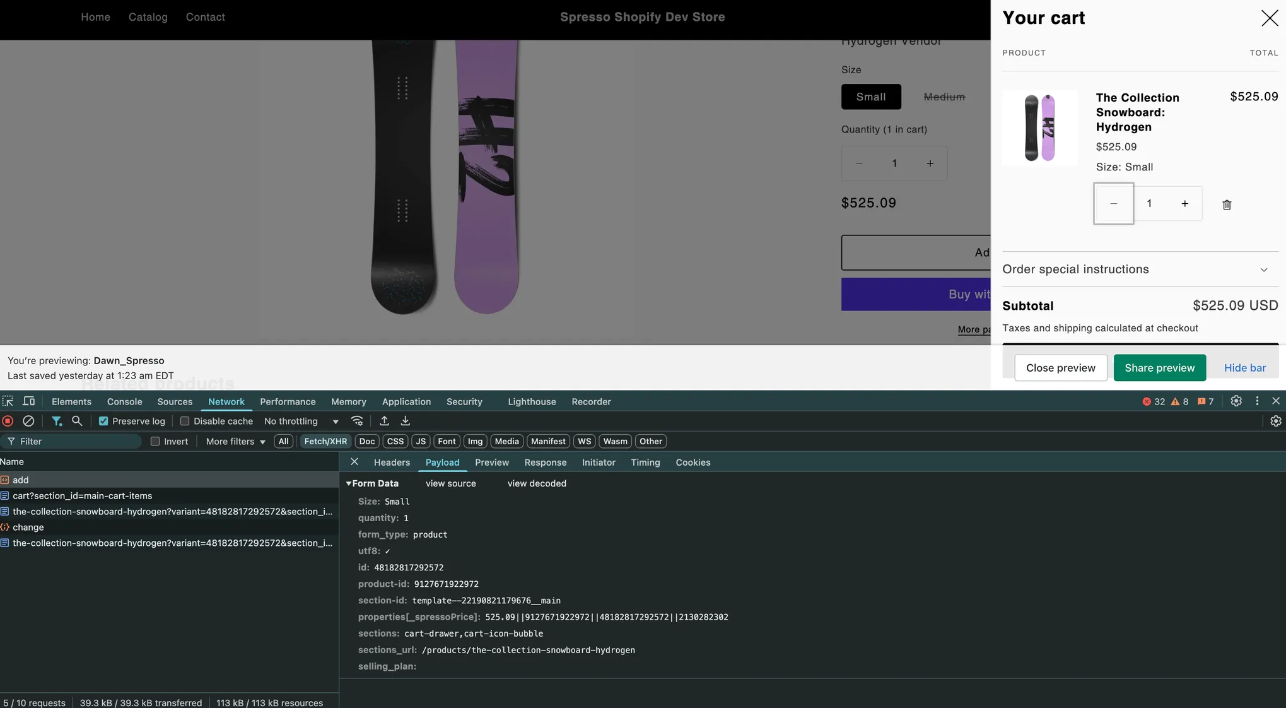Click import HAR upload icon
This screenshot has height=708, width=1286.
tap(384, 421)
